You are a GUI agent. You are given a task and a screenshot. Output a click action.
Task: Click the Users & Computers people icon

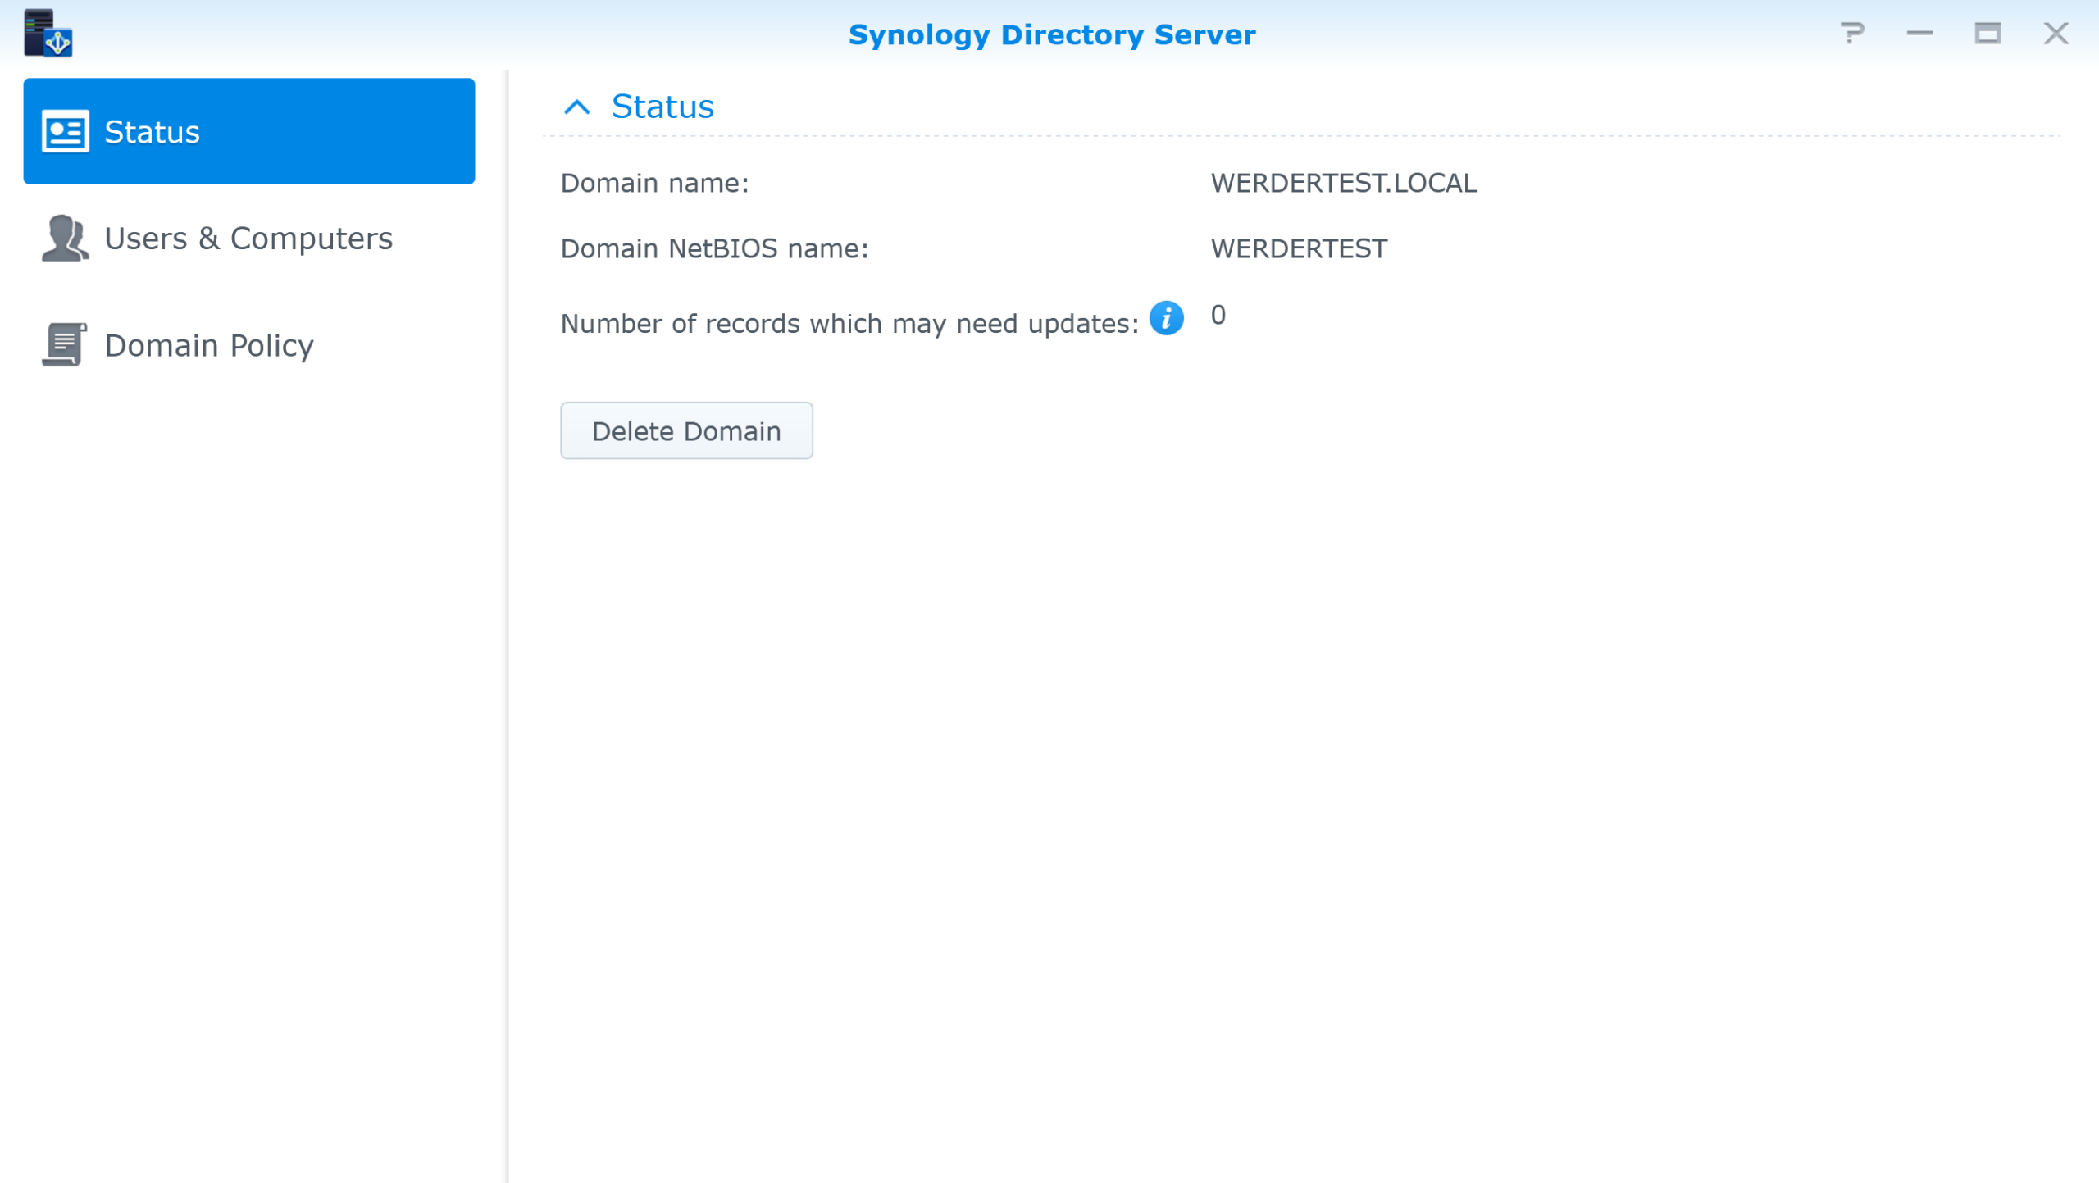tap(66, 239)
